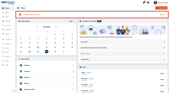Click the '1 Timesheet Needs Review' text
The width and height of the screenshot is (169, 93).
coord(31,15)
